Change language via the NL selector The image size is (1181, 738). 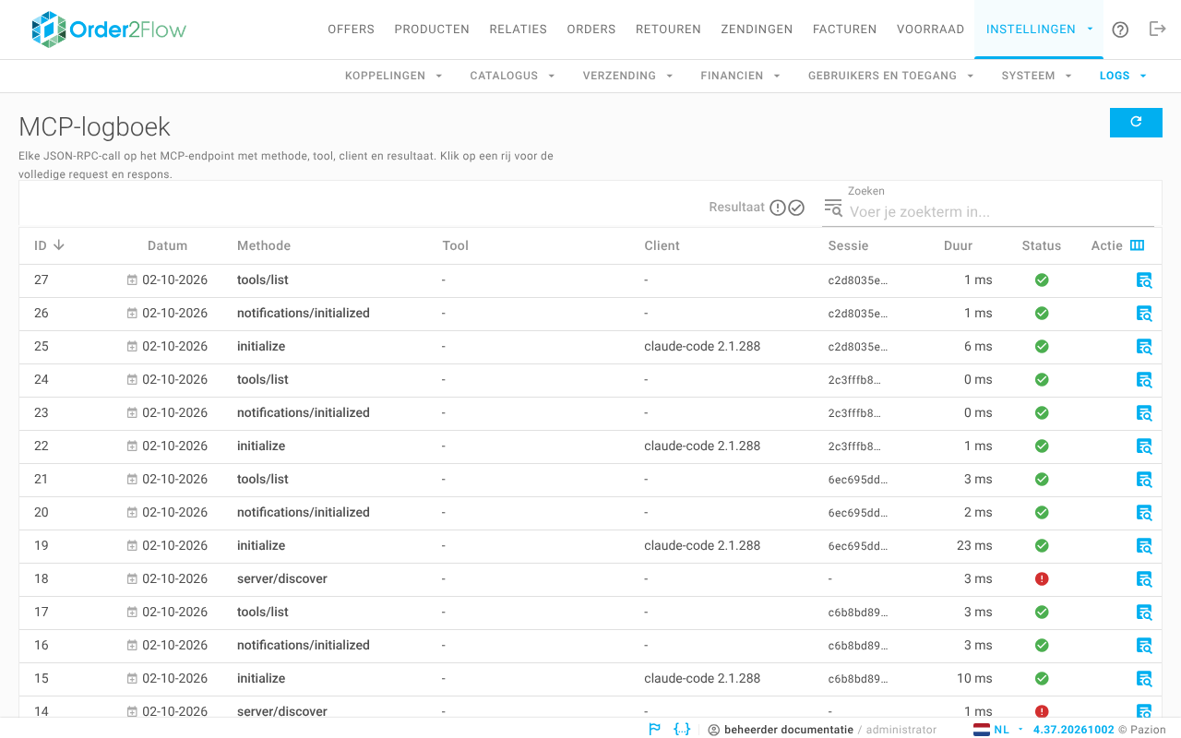click(x=999, y=730)
